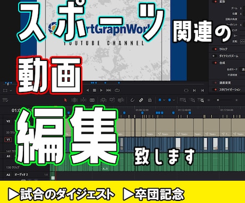The image size is (245, 203).
Task: Click the match frame icon under viewer
Action: click(186, 90)
